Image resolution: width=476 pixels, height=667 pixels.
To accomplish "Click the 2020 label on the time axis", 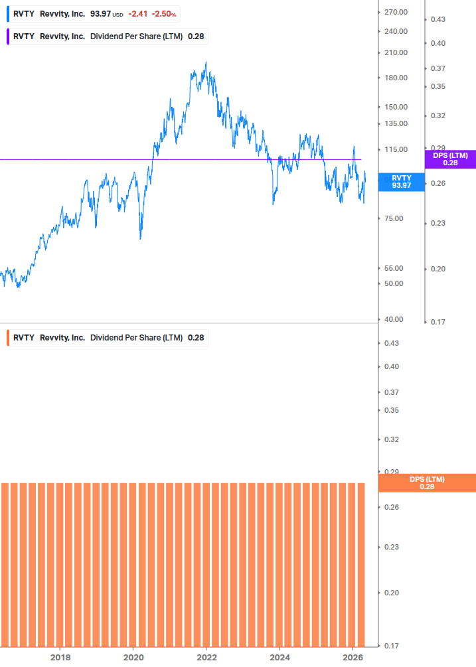I will (x=133, y=657).
